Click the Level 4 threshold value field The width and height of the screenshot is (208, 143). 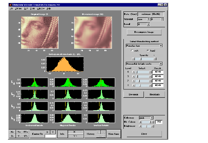click(158, 71)
